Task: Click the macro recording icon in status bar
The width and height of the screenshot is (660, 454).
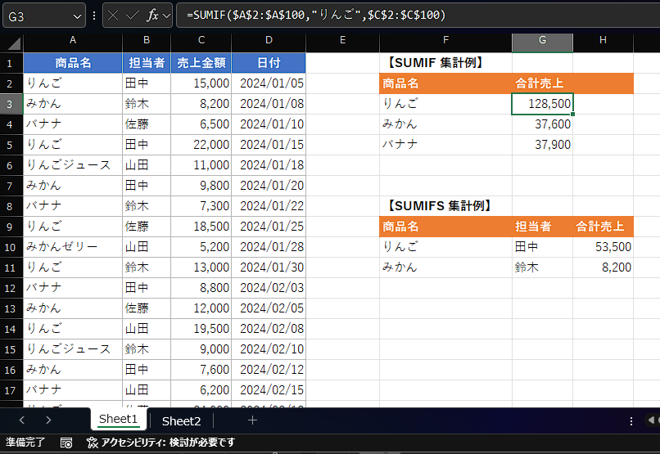Action: pyautogui.click(x=66, y=443)
